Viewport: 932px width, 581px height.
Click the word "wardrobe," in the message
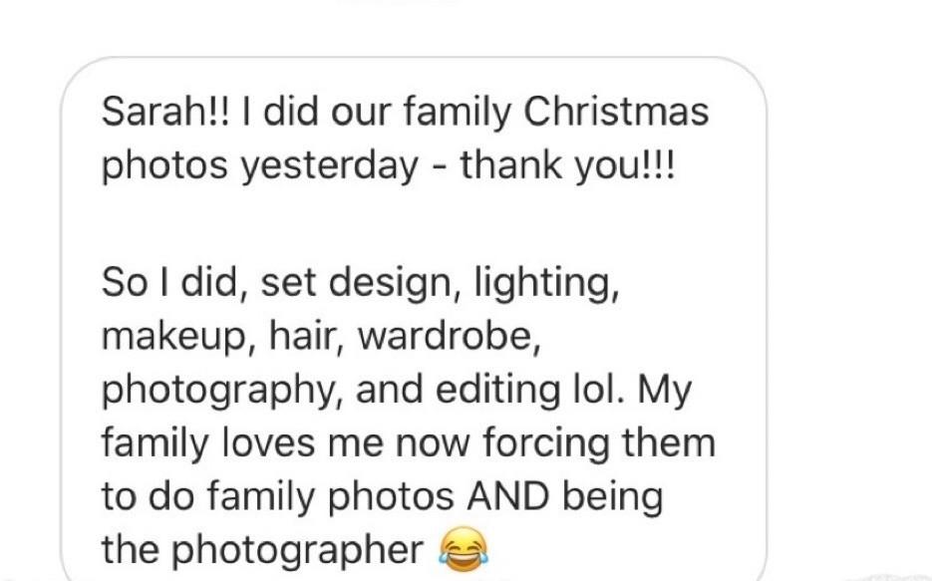click(x=450, y=336)
